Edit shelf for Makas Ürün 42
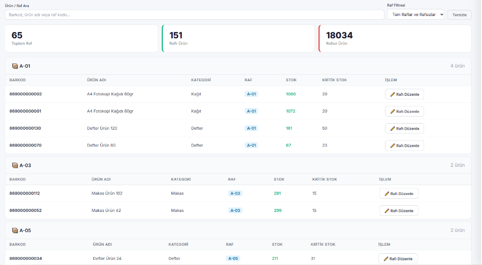Image resolution: width=482 pixels, height=265 pixels. click(398, 210)
